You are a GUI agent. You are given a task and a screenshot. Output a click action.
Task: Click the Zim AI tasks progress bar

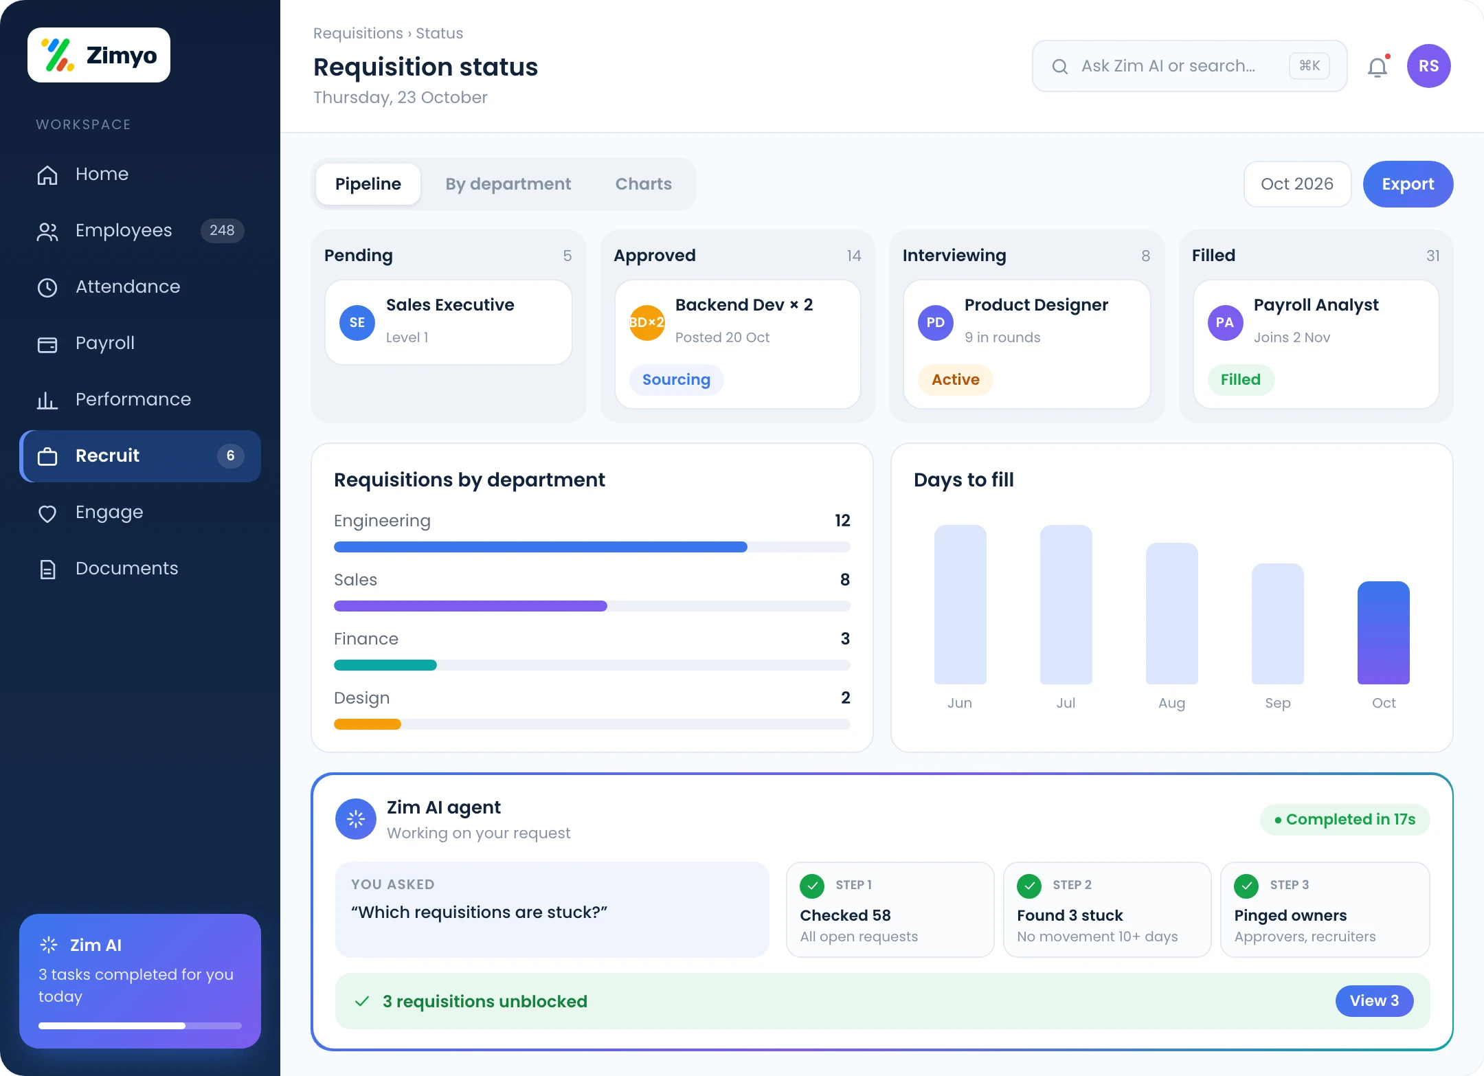click(x=140, y=1026)
